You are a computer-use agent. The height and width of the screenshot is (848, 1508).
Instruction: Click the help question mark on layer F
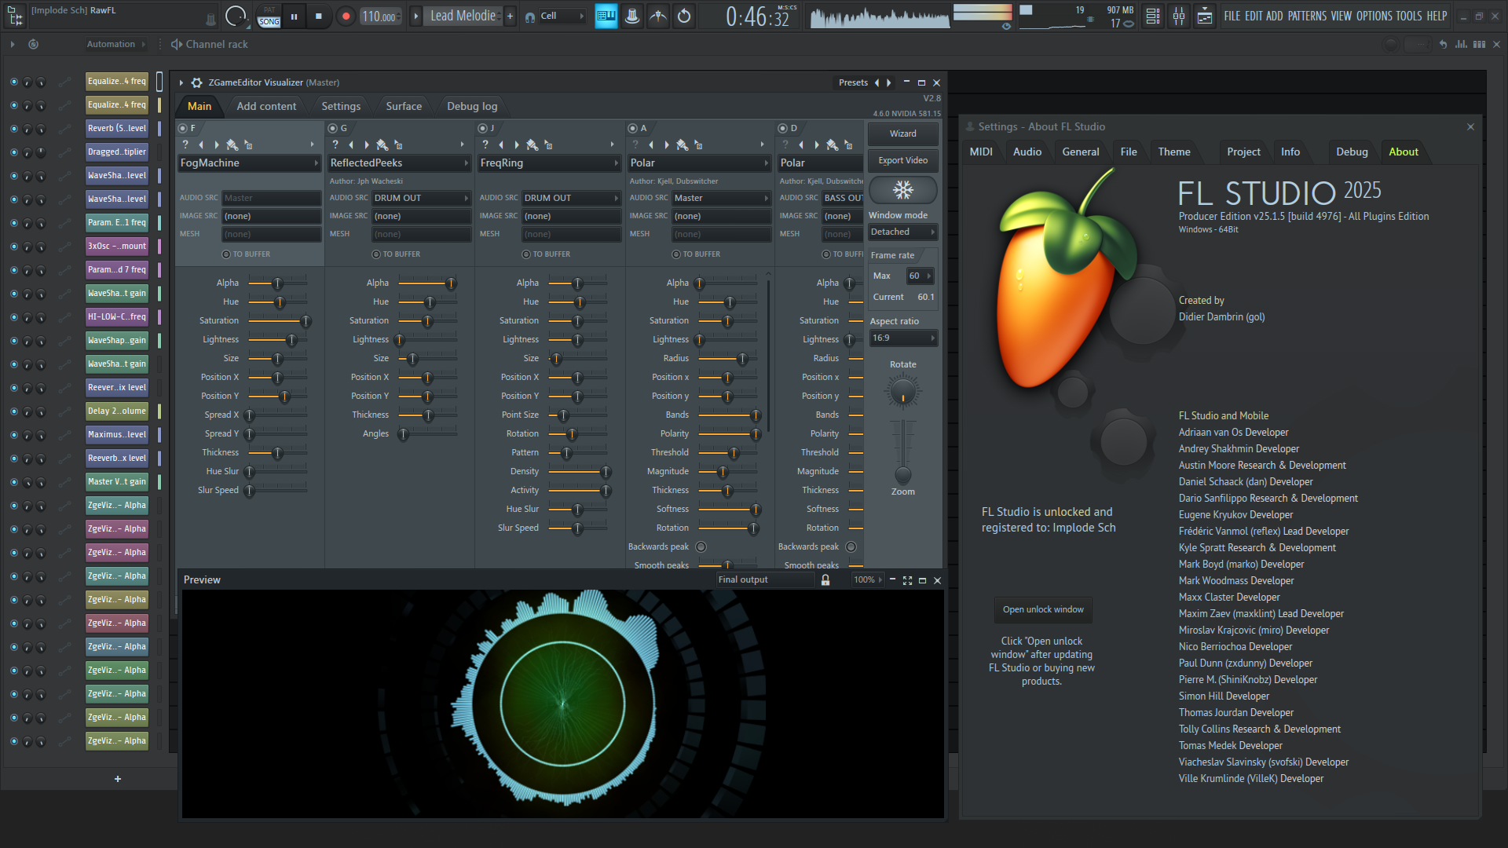pyautogui.click(x=185, y=144)
